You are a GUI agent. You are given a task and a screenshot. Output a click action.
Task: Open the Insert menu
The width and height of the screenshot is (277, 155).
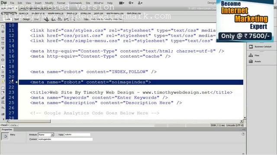pyautogui.click(x=38, y=3)
